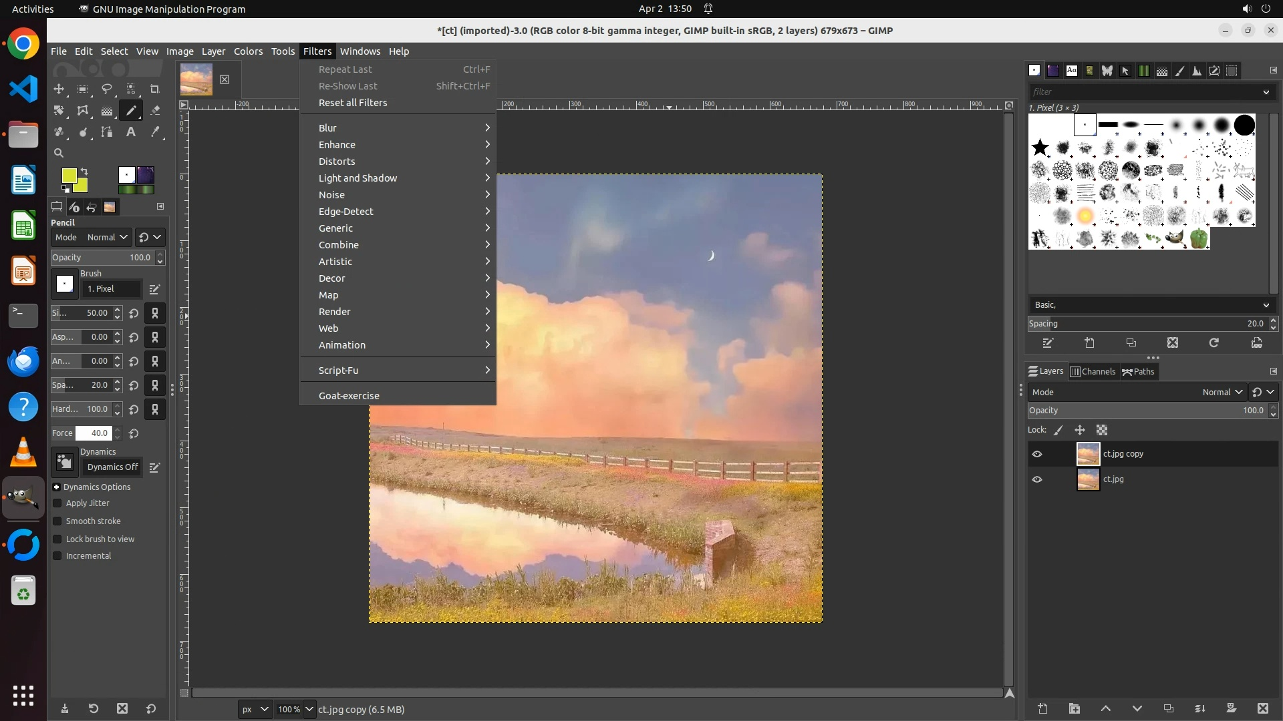Select the Color Picker eyedropper tool
This screenshot has width=1283, height=721.
coord(155,132)
